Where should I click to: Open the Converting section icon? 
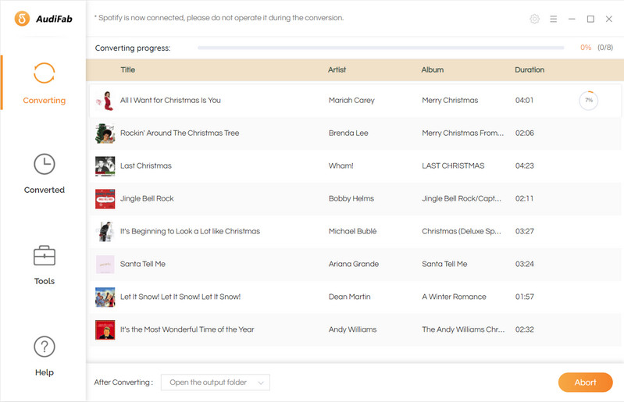pos(45,73)
